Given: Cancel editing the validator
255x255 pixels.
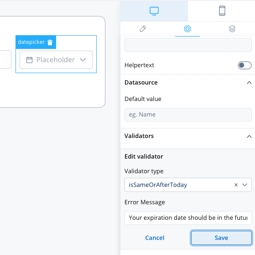Looking at the screenshot, I should point(155,238).
